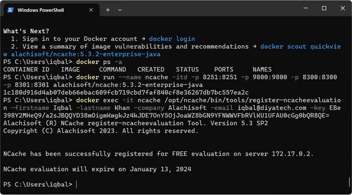The width and height of the screenshot is (352, 195).
Task: Click the terminal scrollbar thumb
Action: point(349,182)
